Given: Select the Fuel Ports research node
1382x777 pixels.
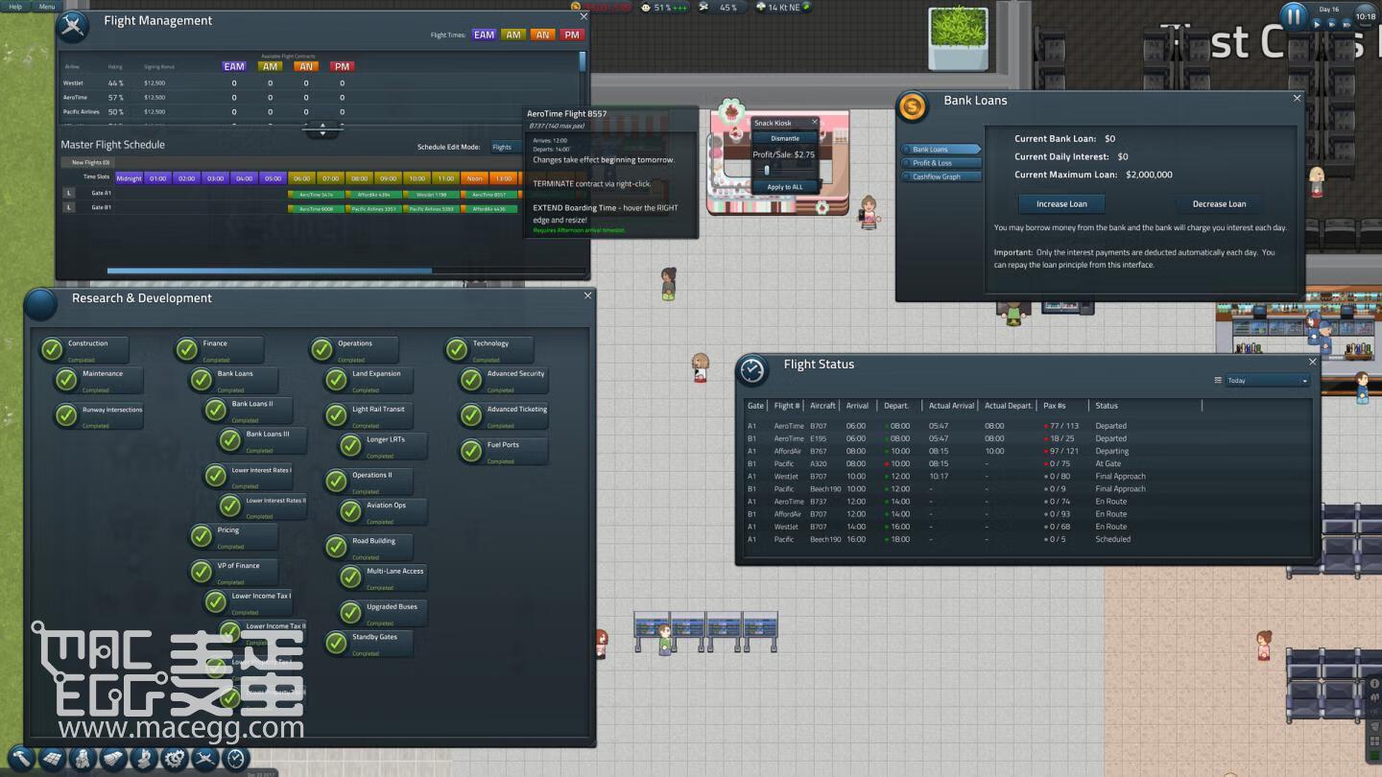Looking at the screenshot, I should tap(504, 451).
